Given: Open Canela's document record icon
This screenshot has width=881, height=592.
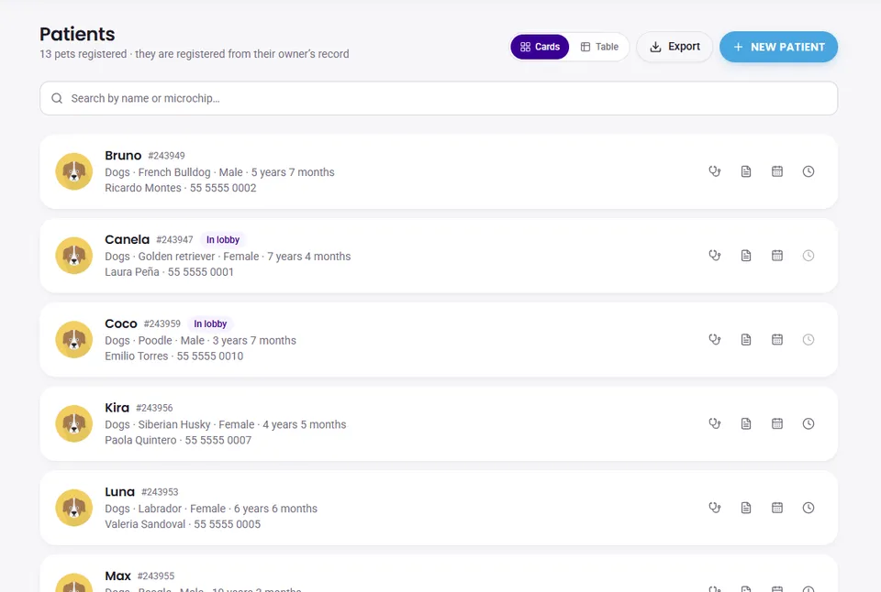Looking at the screenshot, I should [746, 256].
